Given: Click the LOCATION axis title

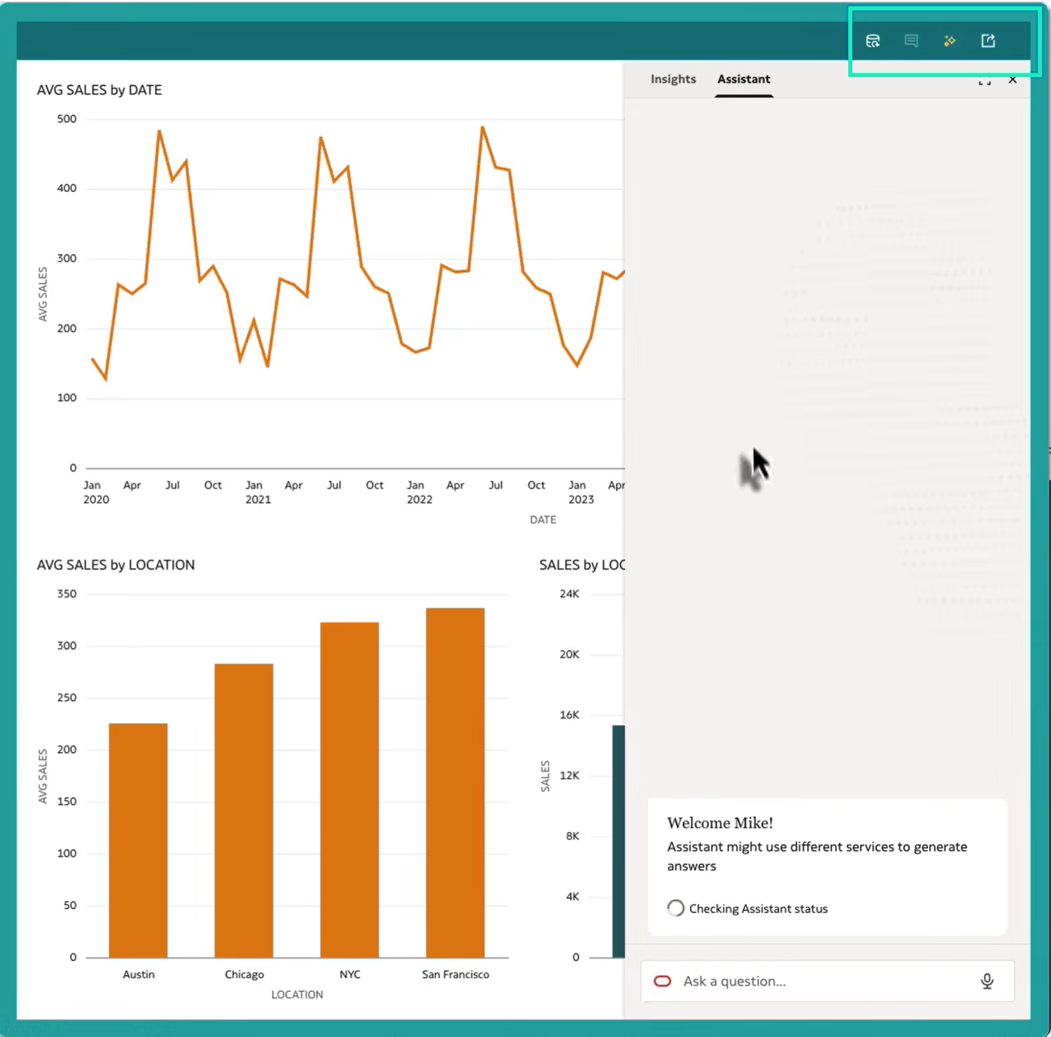Looking at the screenshot, I should pos(297,995).
